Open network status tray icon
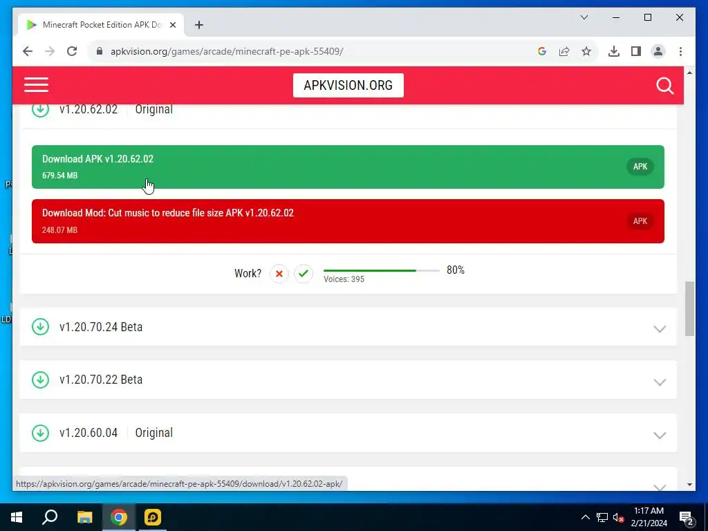The height and width of the screenshot is (531, 708). [602, 517]
